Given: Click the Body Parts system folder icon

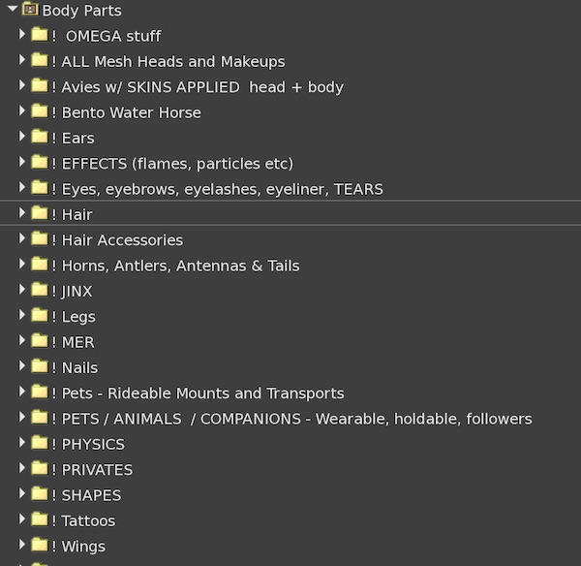Looking at the screenshot, I should 30,9.
